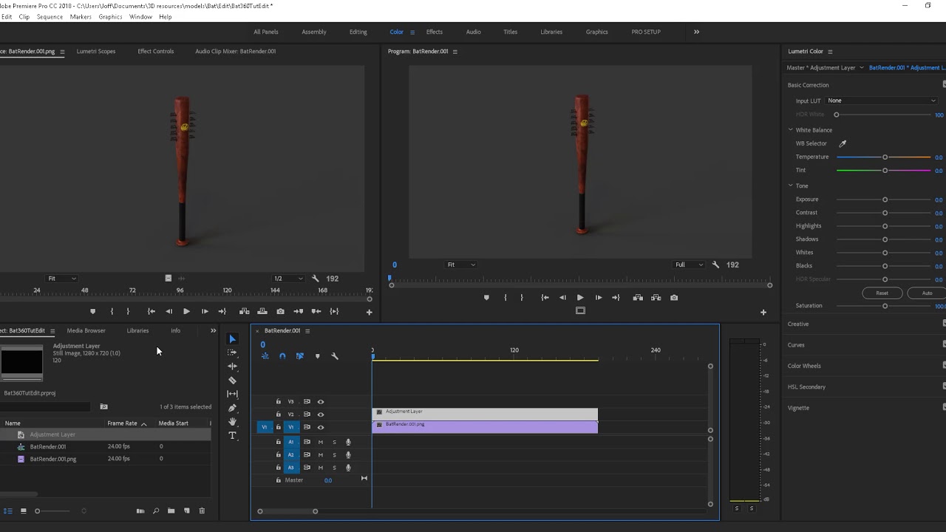
Task: Switch Project panel to list view
Action: [8, 511]
